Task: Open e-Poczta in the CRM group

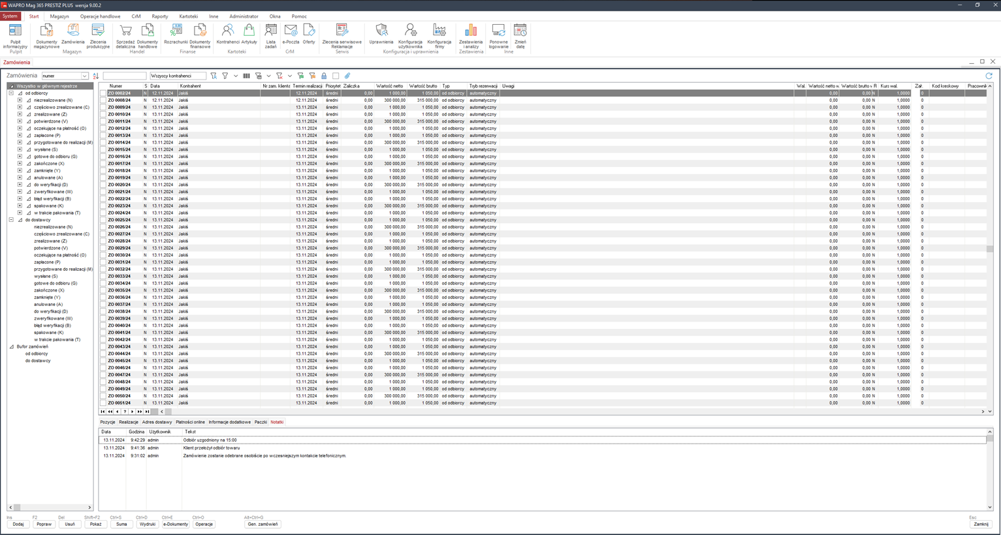Action: (291, 33)
